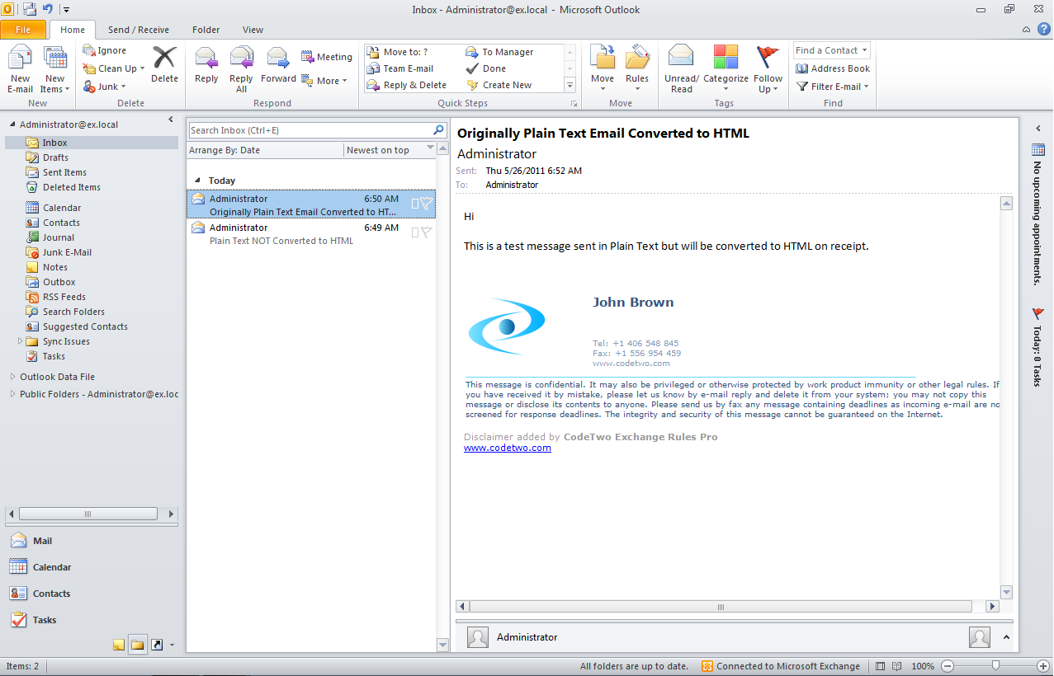Switch to the Folder tab

pyautogui.click(x=206, y=30)
